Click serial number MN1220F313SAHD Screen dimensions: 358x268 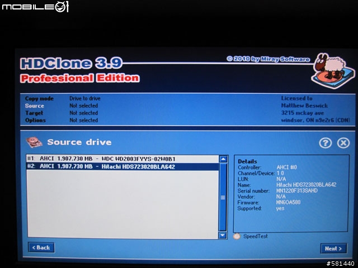297,190
